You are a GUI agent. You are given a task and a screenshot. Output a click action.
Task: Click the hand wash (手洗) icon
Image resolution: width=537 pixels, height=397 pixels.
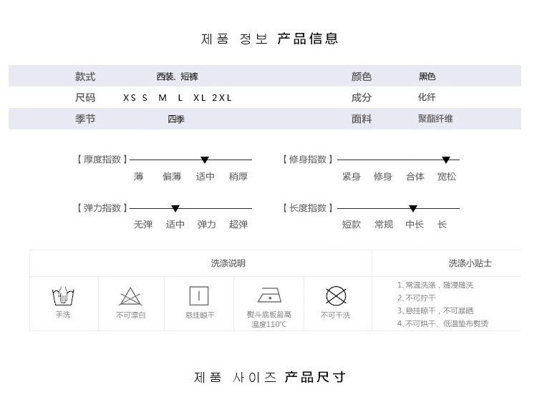[63, 295]
